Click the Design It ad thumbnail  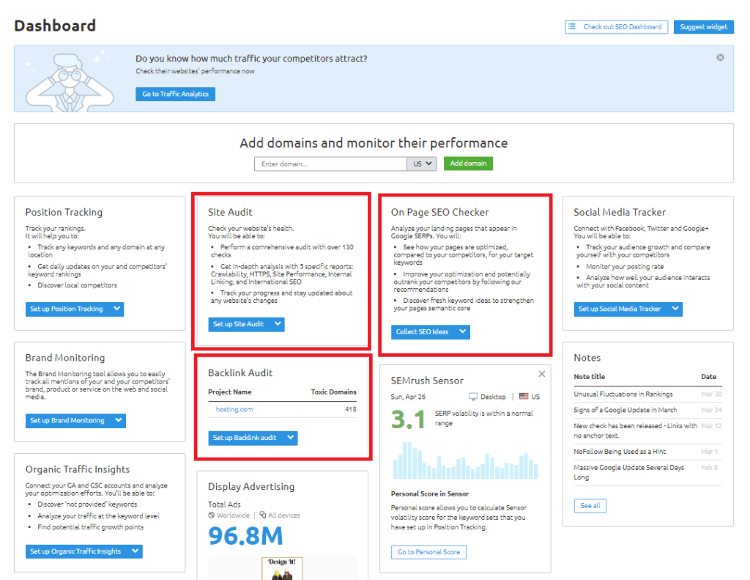pos(282,568)
